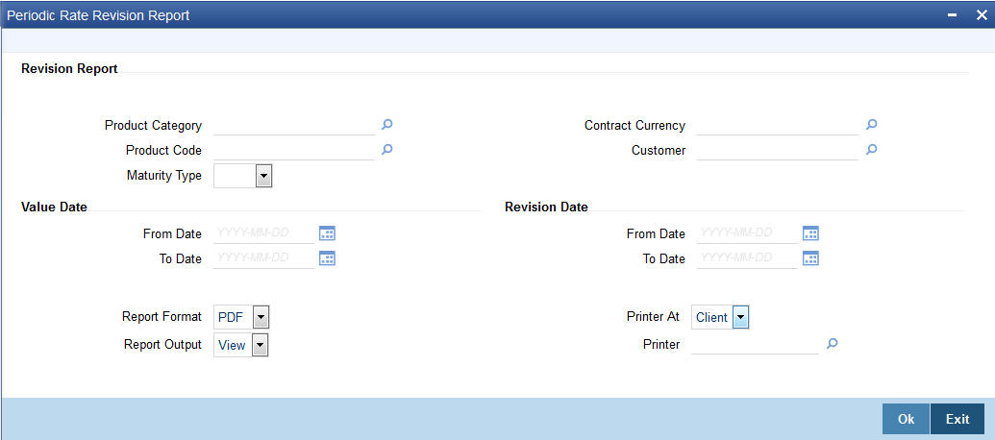
Task: Open the Contract Currency lookup search icon
Action: (x=872, y=124)
